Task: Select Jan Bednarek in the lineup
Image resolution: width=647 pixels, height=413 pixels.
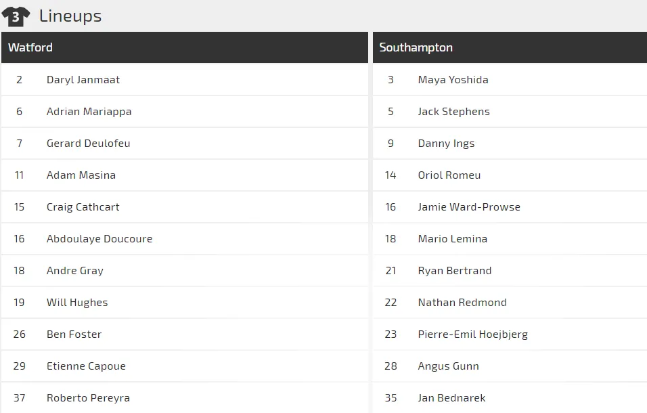Action: 451,398
